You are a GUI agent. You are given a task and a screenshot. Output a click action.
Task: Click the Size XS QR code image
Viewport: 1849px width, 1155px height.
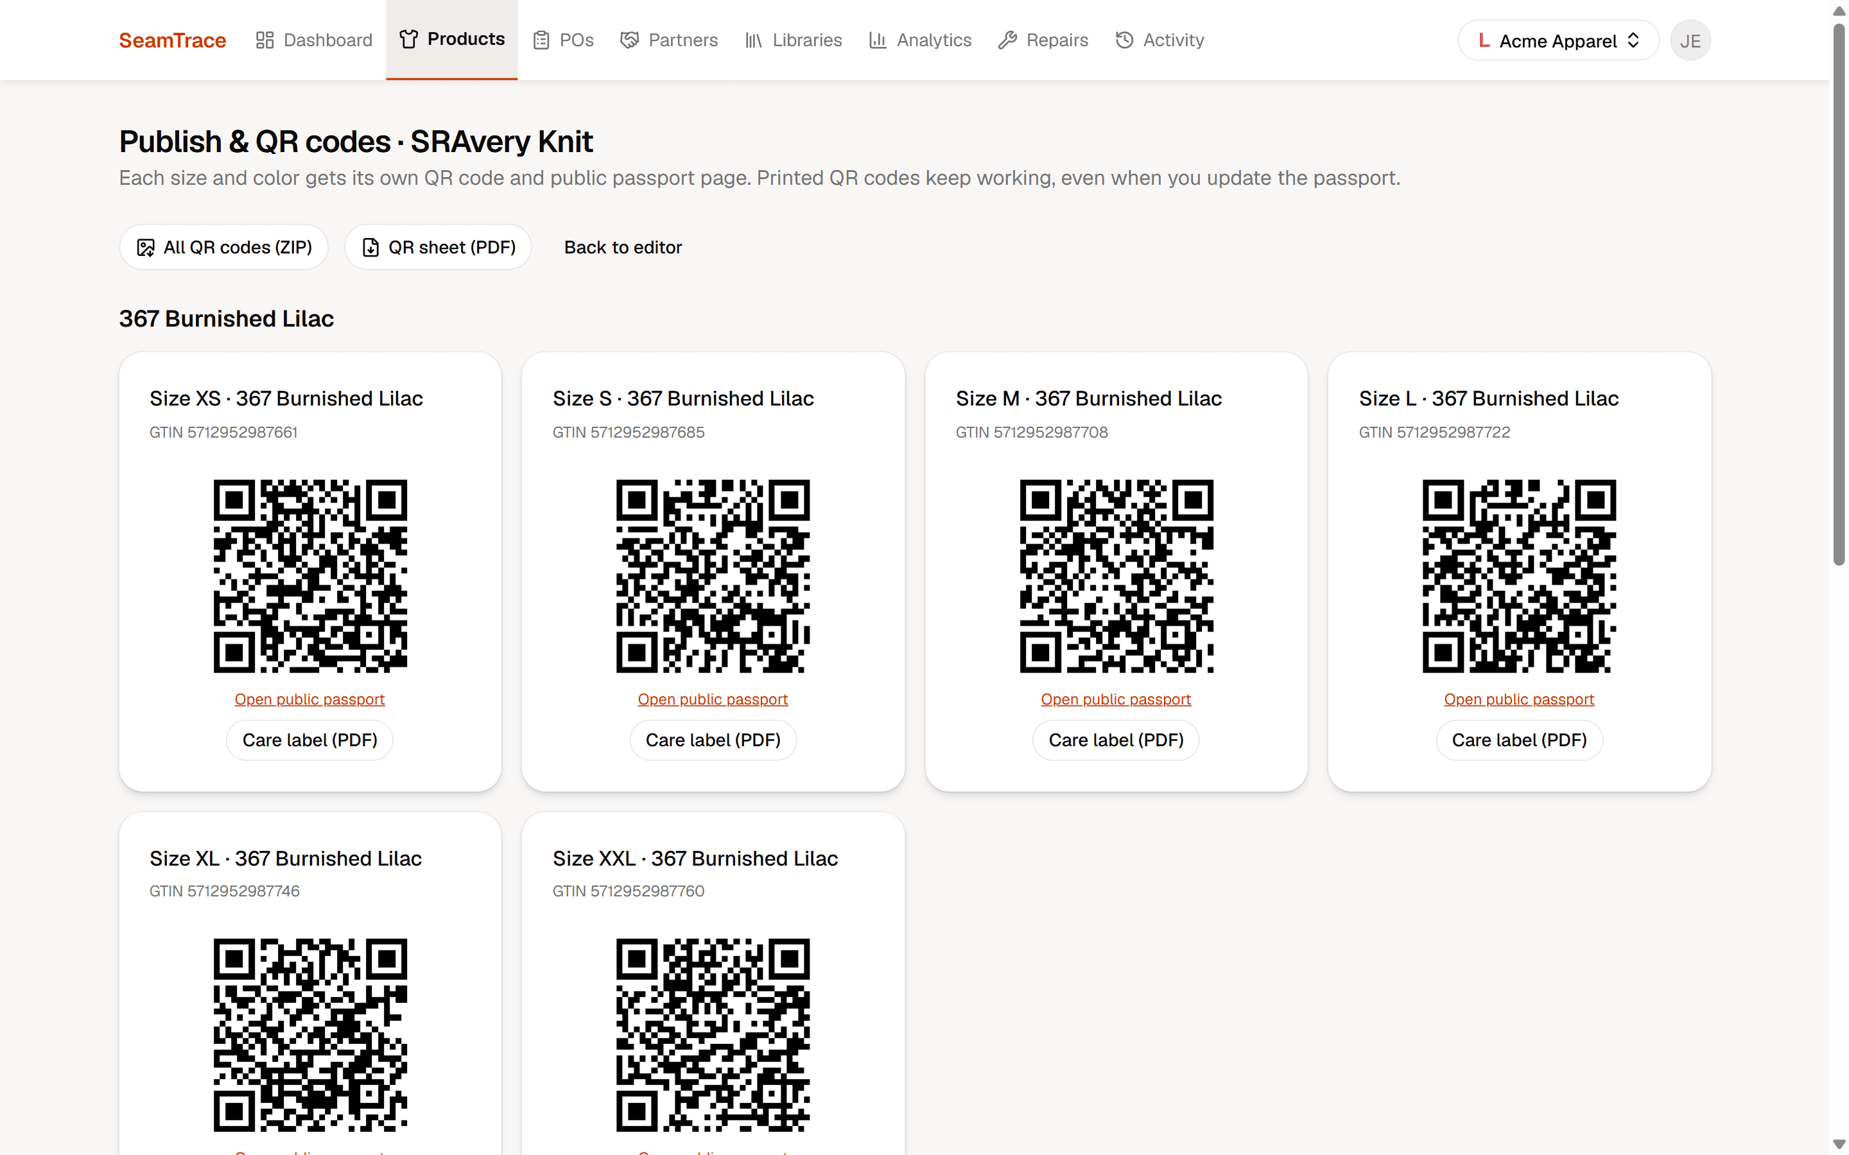310,576
